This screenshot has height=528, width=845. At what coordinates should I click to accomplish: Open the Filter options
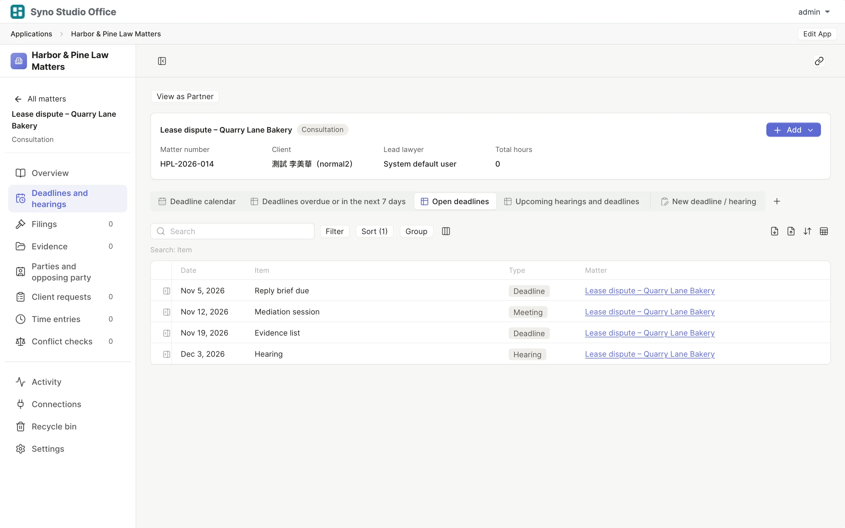click(334, 231)
